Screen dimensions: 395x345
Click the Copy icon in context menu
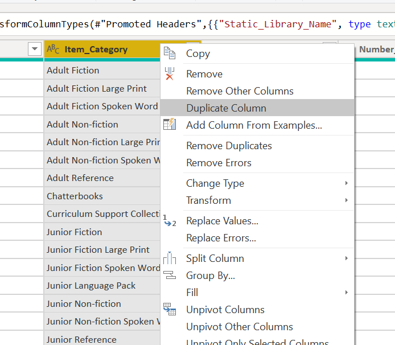click(169, 53)
